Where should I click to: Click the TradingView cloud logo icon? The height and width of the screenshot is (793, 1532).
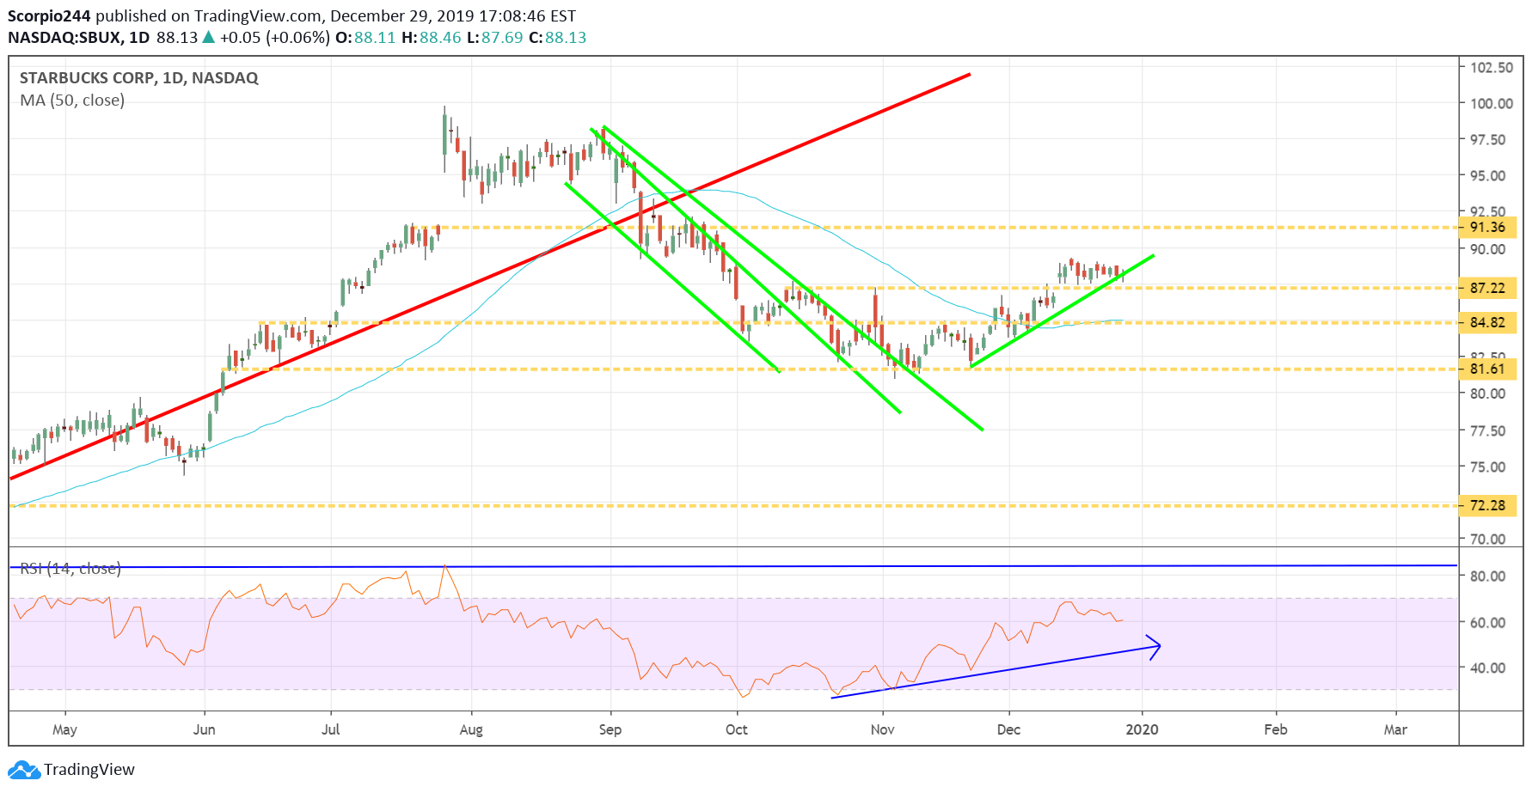(x=24, y=770)
